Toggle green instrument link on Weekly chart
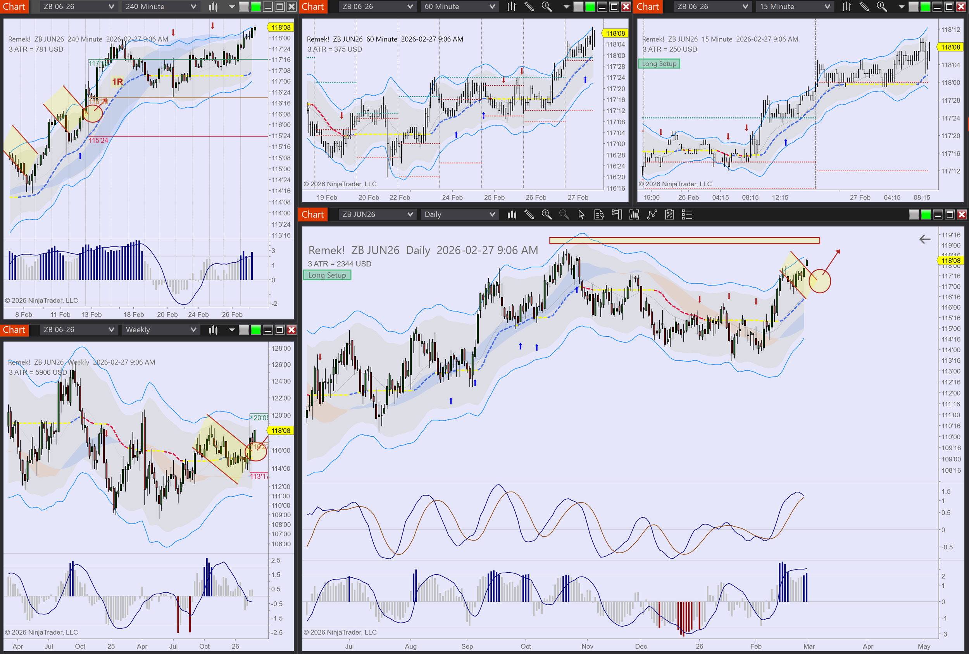 255,330
